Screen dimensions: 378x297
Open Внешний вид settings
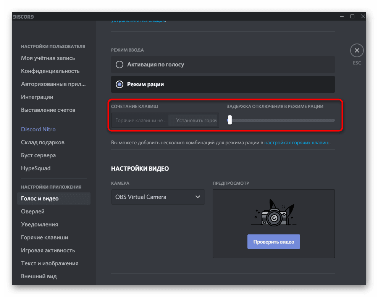point(39,276)
